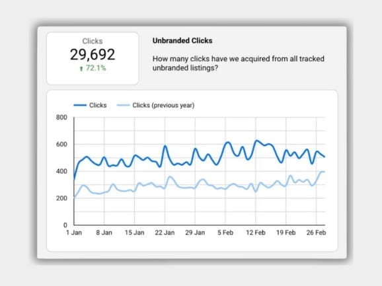Viewport: 382px width, 286px height.
Task: Click the 29 Jan x-axis label
Action: pyautogui.click(x=195, y=232)
